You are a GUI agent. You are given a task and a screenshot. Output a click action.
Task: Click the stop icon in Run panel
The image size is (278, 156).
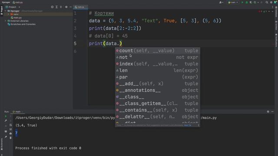(6, 126)
